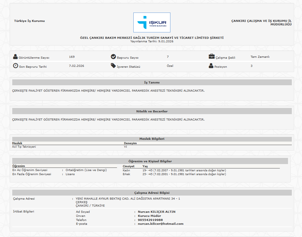This screenshot has width=302, height=237.
Task: Click the İş Tanımı section header
Action: tap(152, 83)
